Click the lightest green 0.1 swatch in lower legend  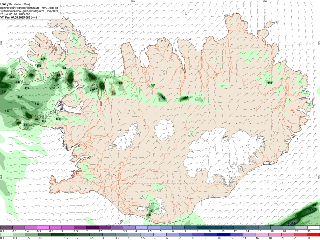pyautogui.click(x=6, y=234)
